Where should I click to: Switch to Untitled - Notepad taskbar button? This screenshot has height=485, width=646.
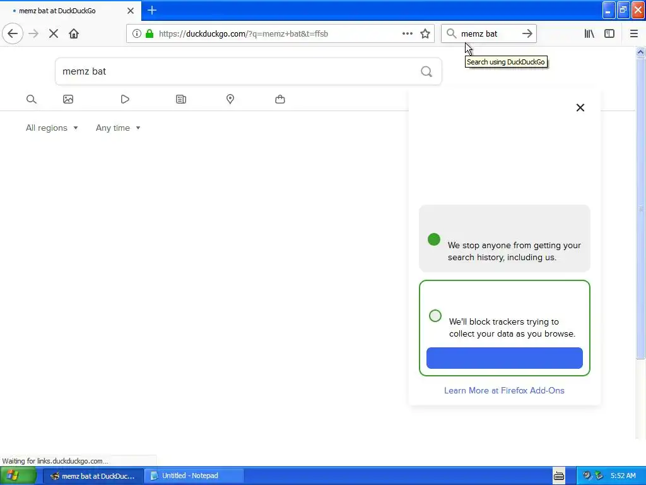coord(194,476)
